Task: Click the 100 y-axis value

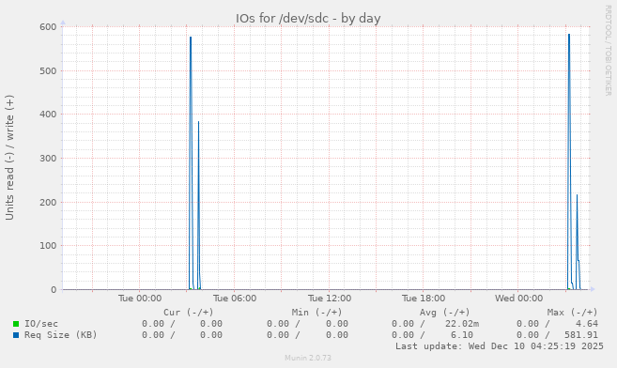Action: 48,246
